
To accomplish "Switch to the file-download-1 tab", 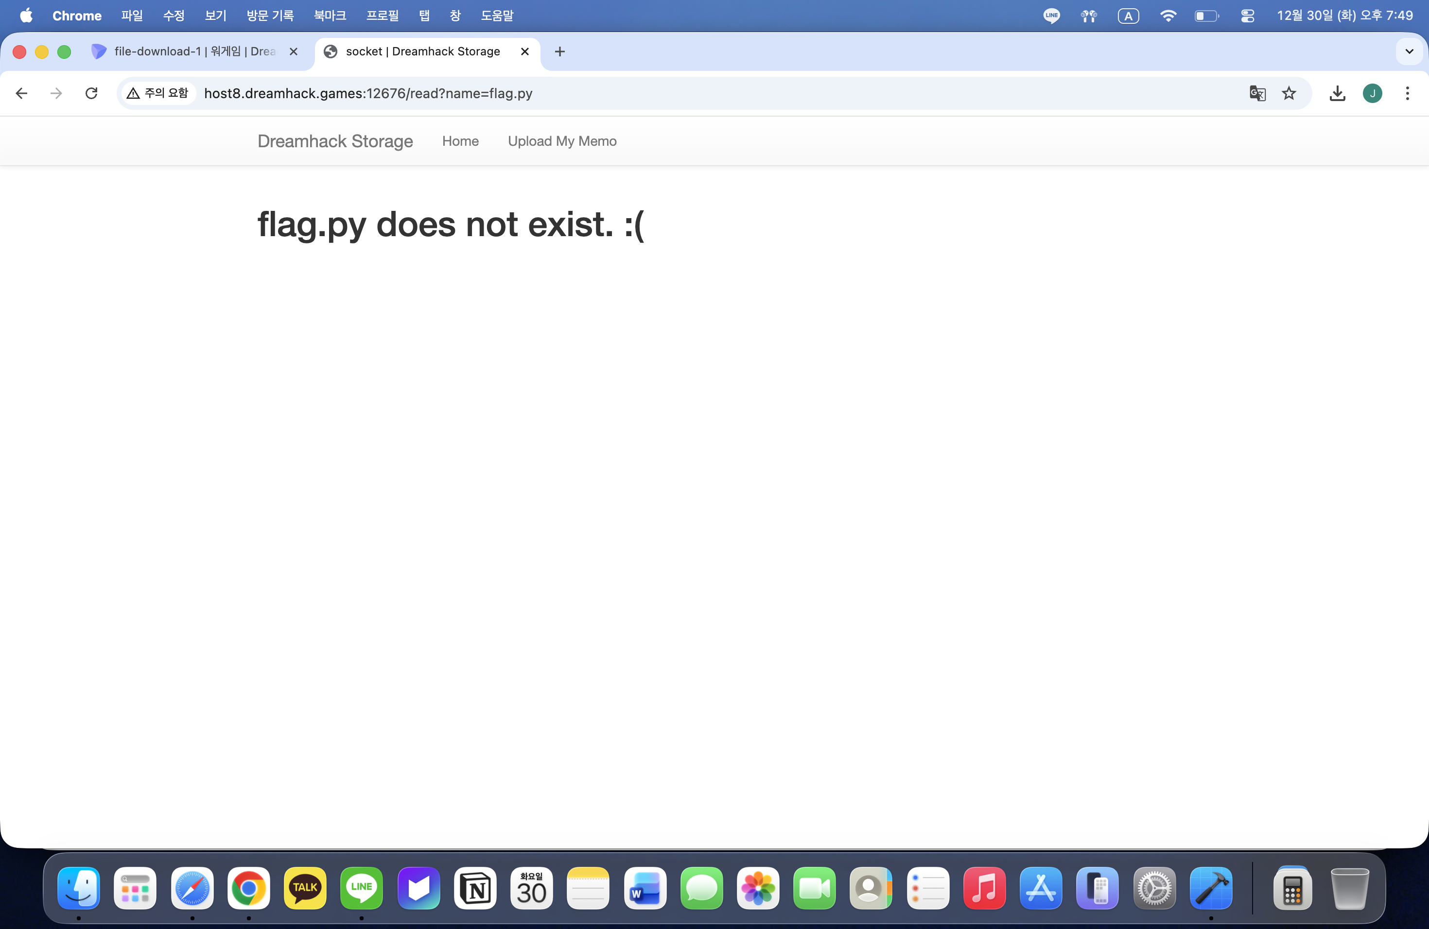I will click(194, 52).
